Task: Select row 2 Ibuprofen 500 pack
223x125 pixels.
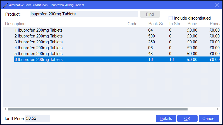Action: [x=39, y=36]
